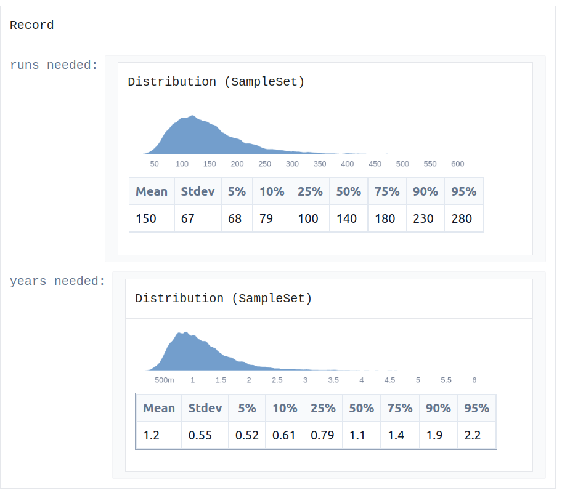Select the years_needed stdev value 0.55

click(200, 435)
